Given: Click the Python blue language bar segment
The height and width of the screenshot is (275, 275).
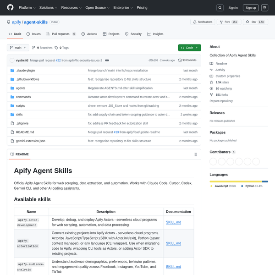Looking at the screenshot, I should [x=265, y=181].
